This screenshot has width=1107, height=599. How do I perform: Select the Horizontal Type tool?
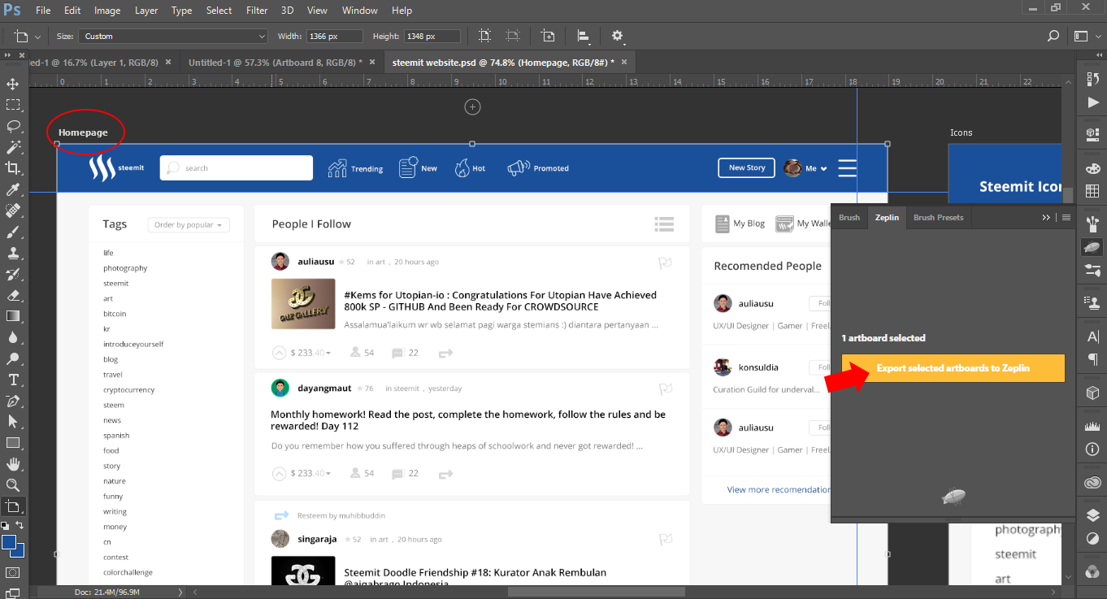[x=13, y=380]
